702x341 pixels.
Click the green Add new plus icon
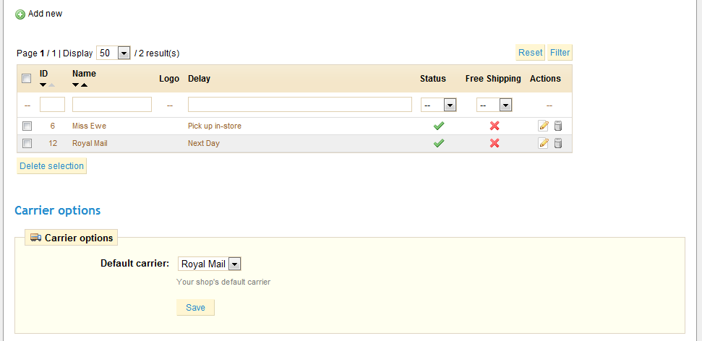20,14
